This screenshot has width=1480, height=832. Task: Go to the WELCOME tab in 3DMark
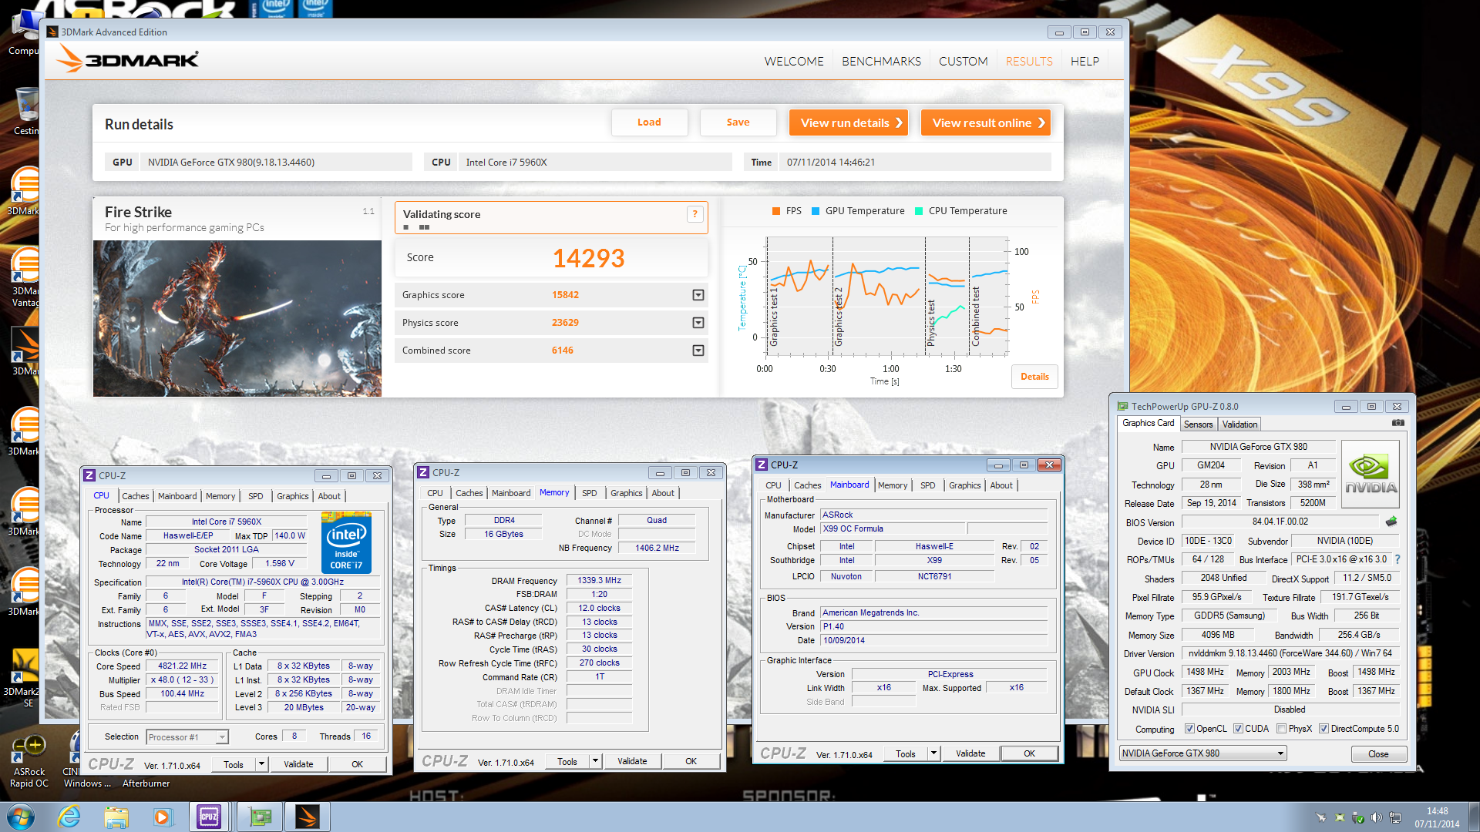[794, 61]
